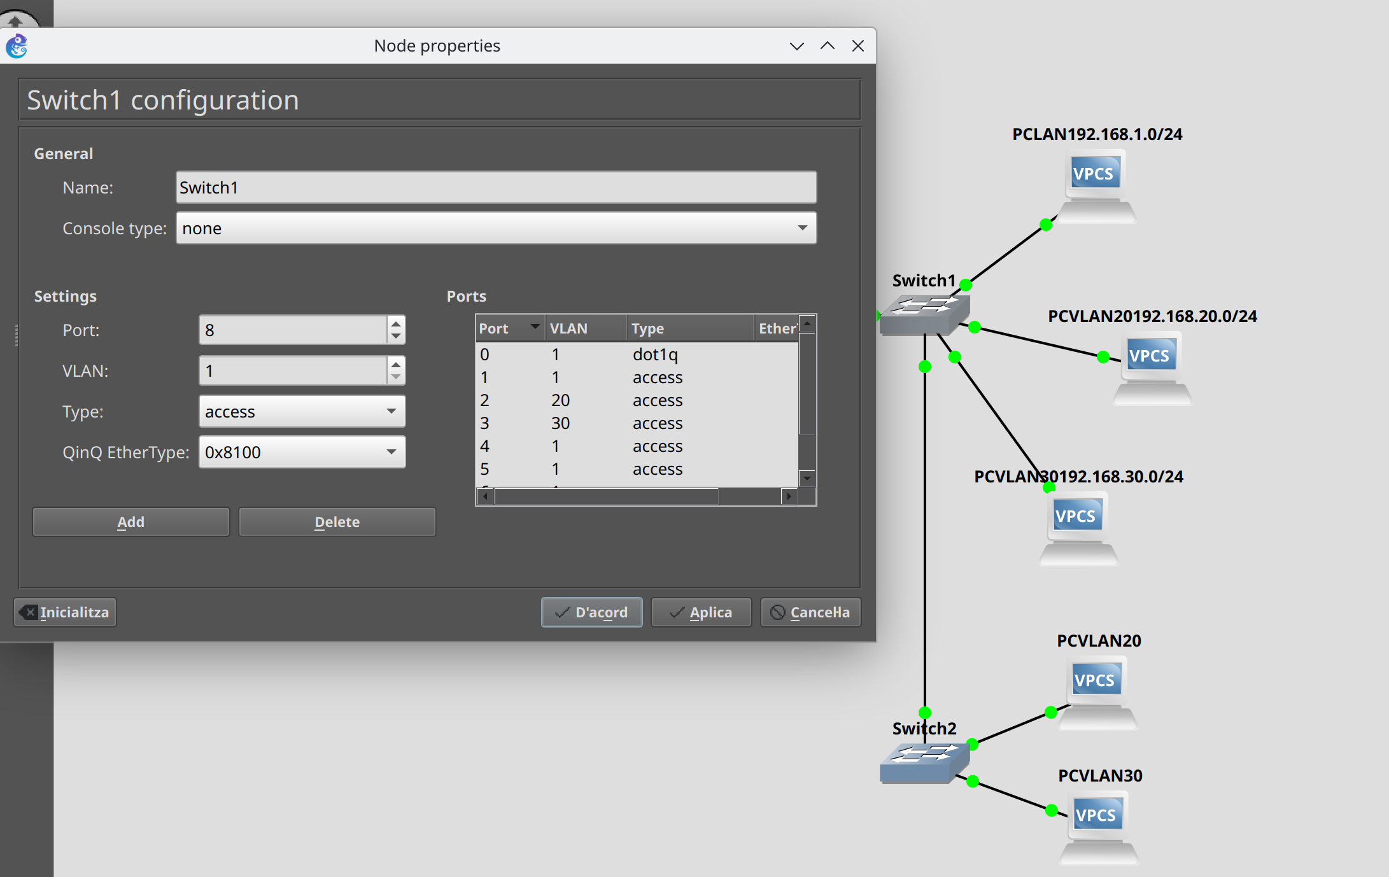Apply settings with the Aplica button
The image size is (1389, 877).
[x=701, y=612]
